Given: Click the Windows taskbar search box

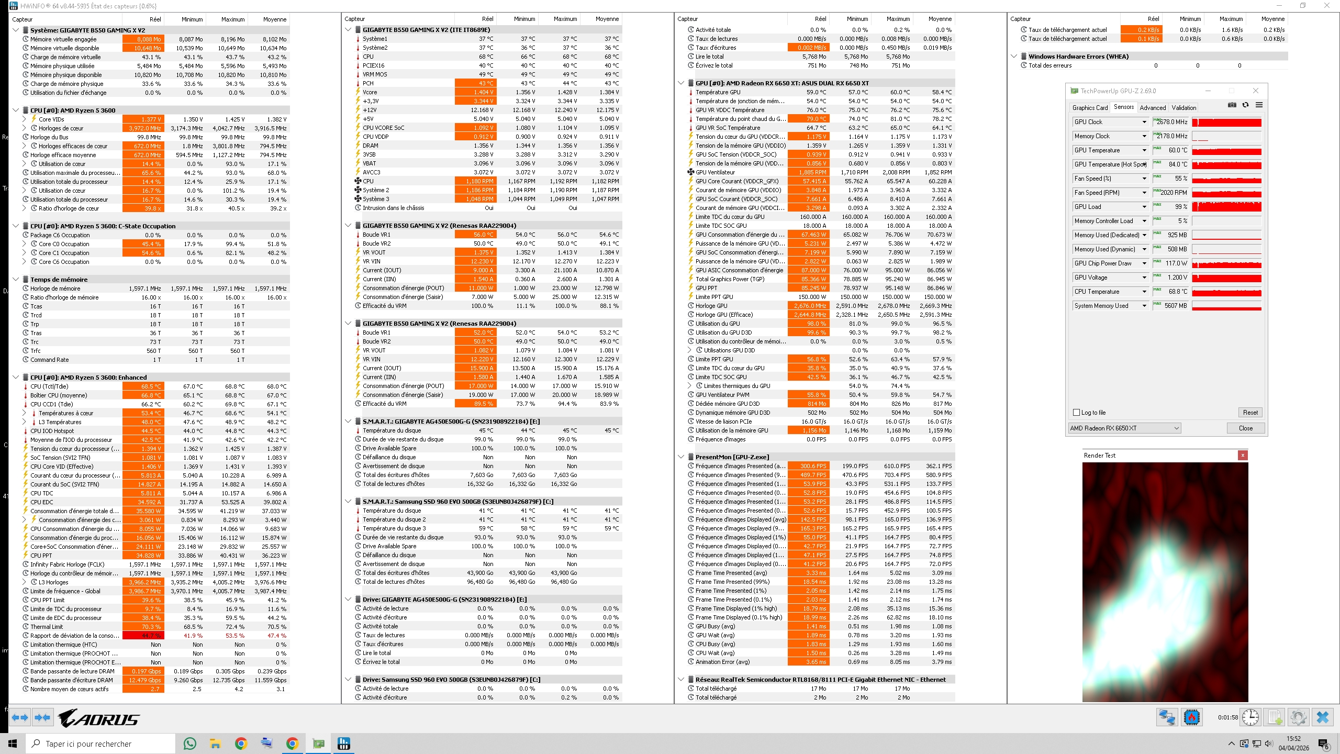Looking at the screenshot, I should pyautogui.click(x=100, y=744).
